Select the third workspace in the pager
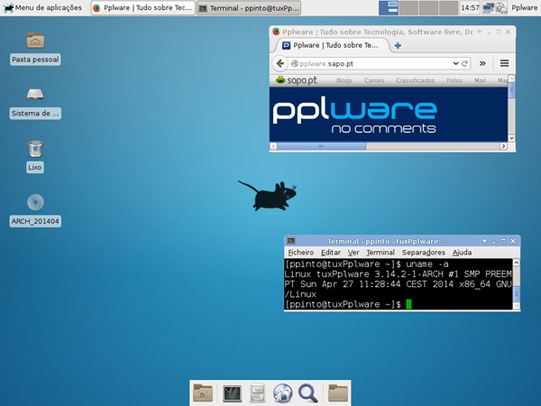The height and width of the screenshot is (406, 541). tap(428, 7)
